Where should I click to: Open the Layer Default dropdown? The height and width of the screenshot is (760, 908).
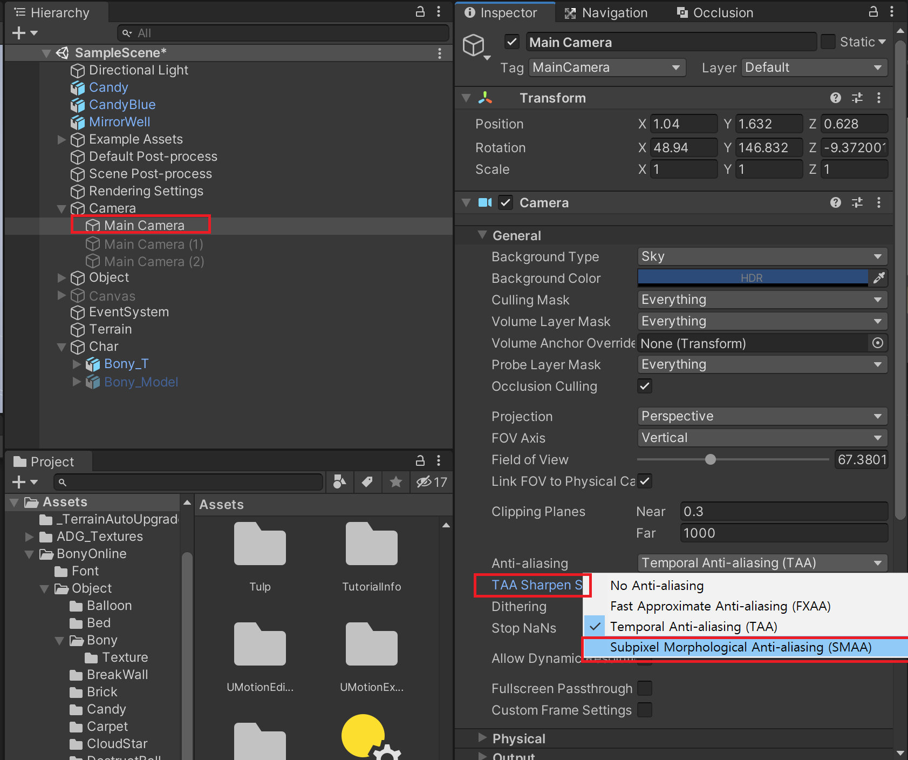[814, 67]
